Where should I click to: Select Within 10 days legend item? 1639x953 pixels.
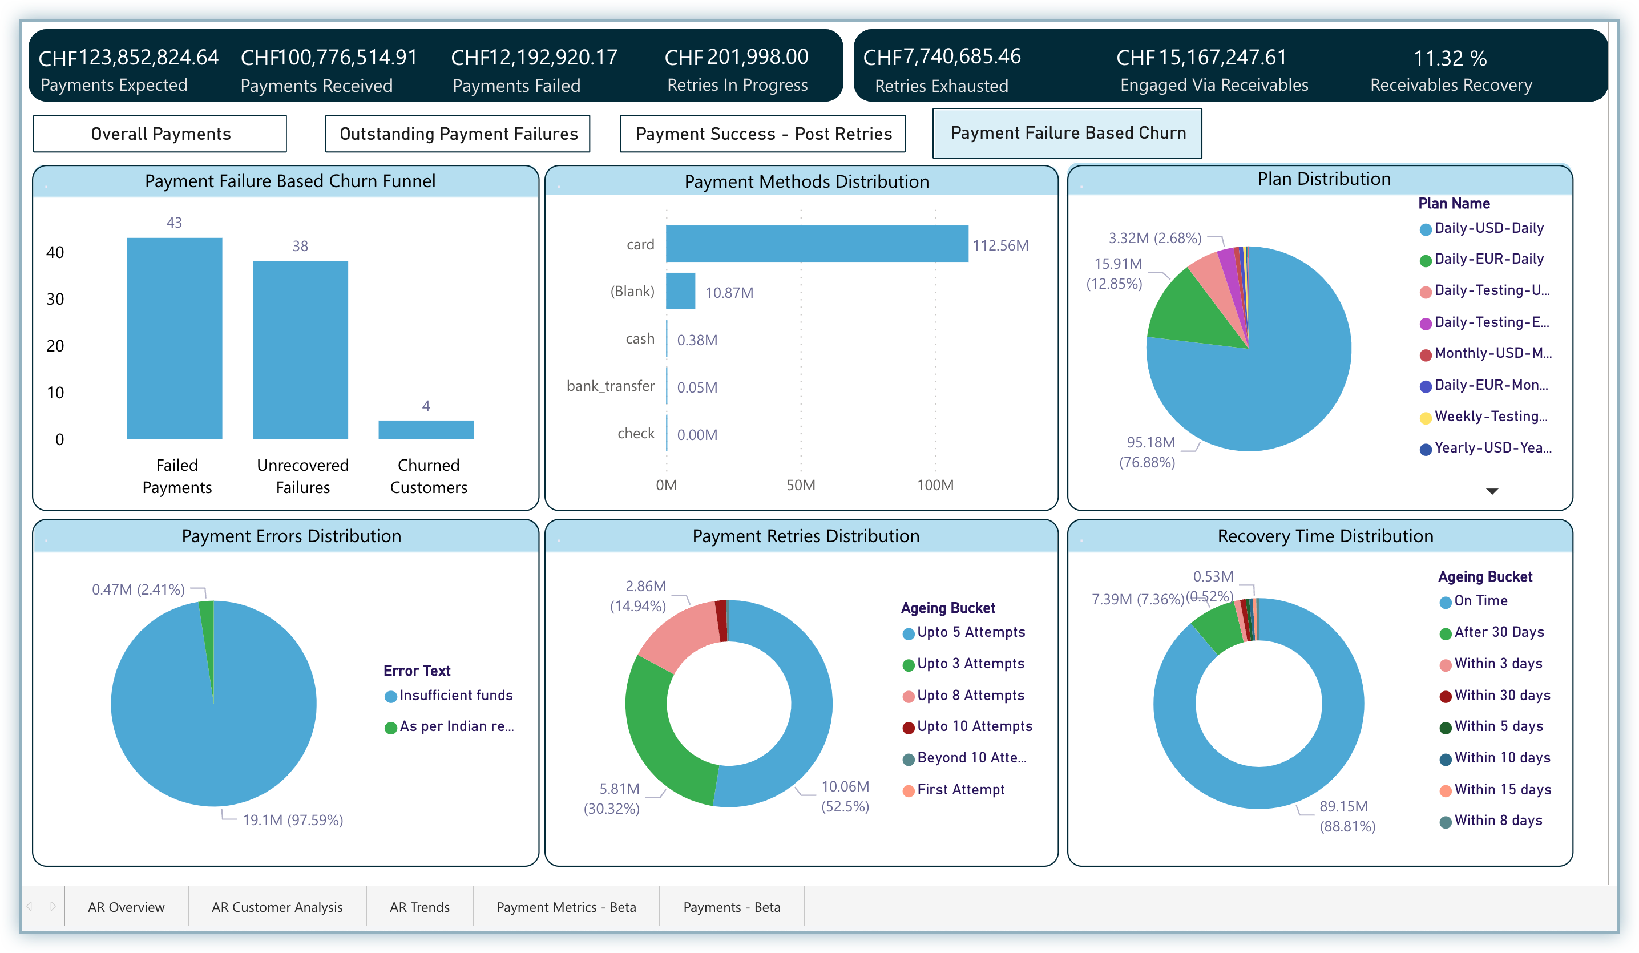point(1495,758)
